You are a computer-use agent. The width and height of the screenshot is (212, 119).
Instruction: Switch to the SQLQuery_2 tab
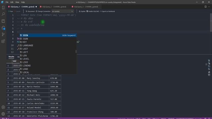pyautogui.click(x=54, y=7)
